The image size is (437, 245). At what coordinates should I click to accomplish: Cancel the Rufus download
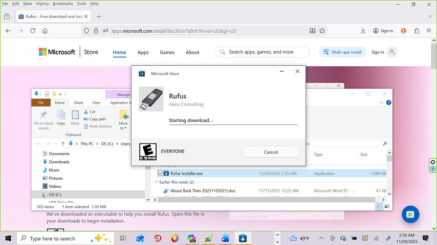point(271,152)
